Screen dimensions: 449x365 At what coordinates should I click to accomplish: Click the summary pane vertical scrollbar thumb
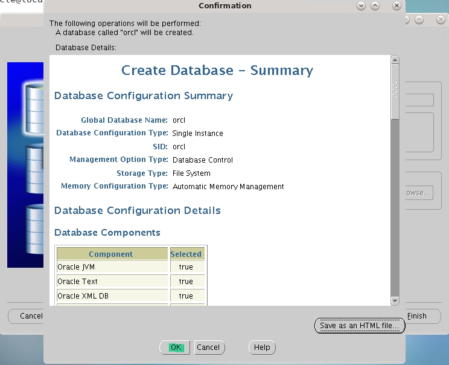coord(395,92)
